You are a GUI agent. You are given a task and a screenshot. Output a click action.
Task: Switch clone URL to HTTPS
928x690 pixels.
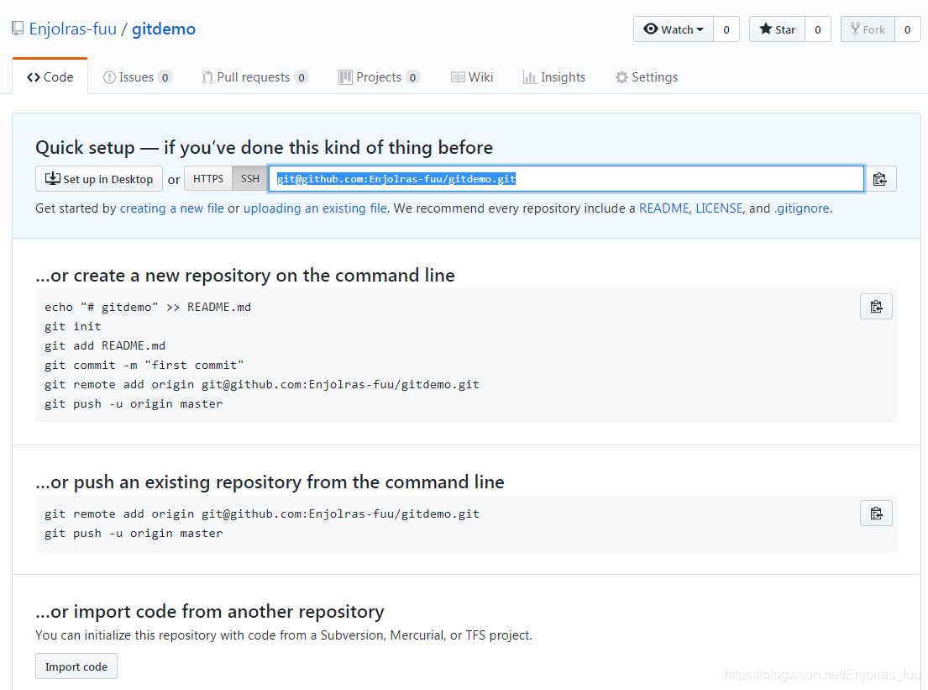208,178
